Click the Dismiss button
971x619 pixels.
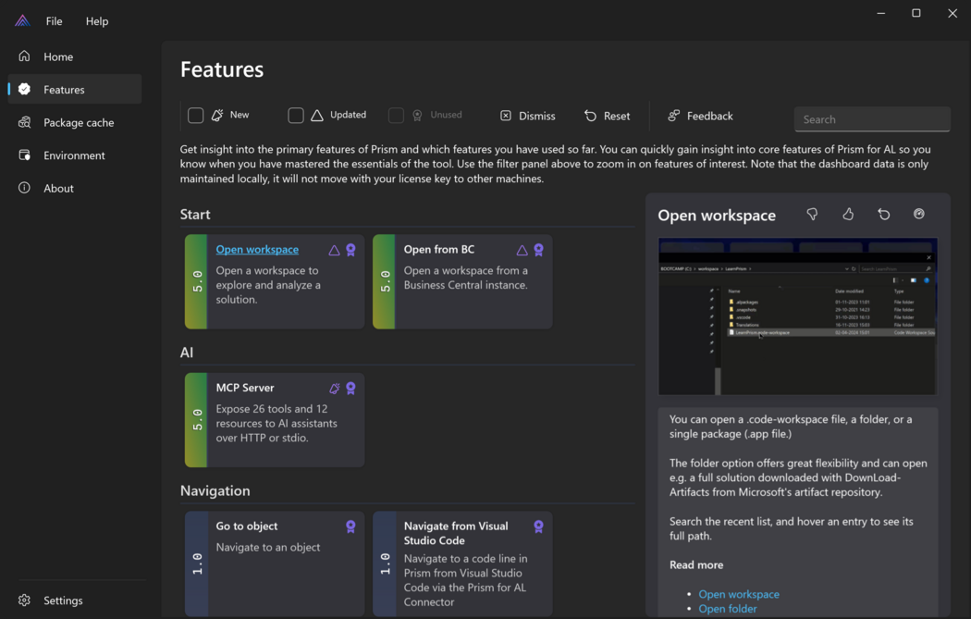[528, 116]
